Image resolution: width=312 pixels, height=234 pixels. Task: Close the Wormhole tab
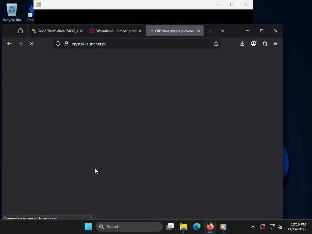[140, 31]
